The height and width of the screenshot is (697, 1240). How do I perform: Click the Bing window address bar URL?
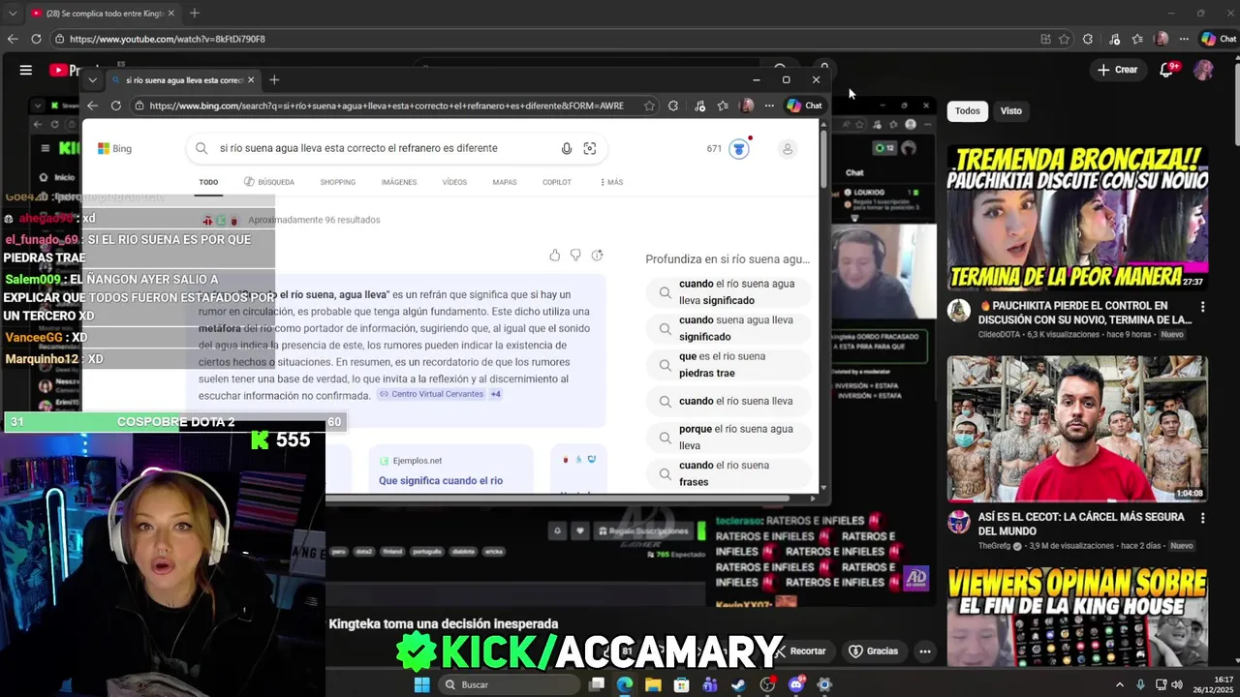coord(387,106)
